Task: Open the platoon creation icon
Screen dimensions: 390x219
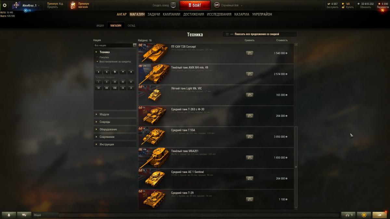Action: pos(173,5)
